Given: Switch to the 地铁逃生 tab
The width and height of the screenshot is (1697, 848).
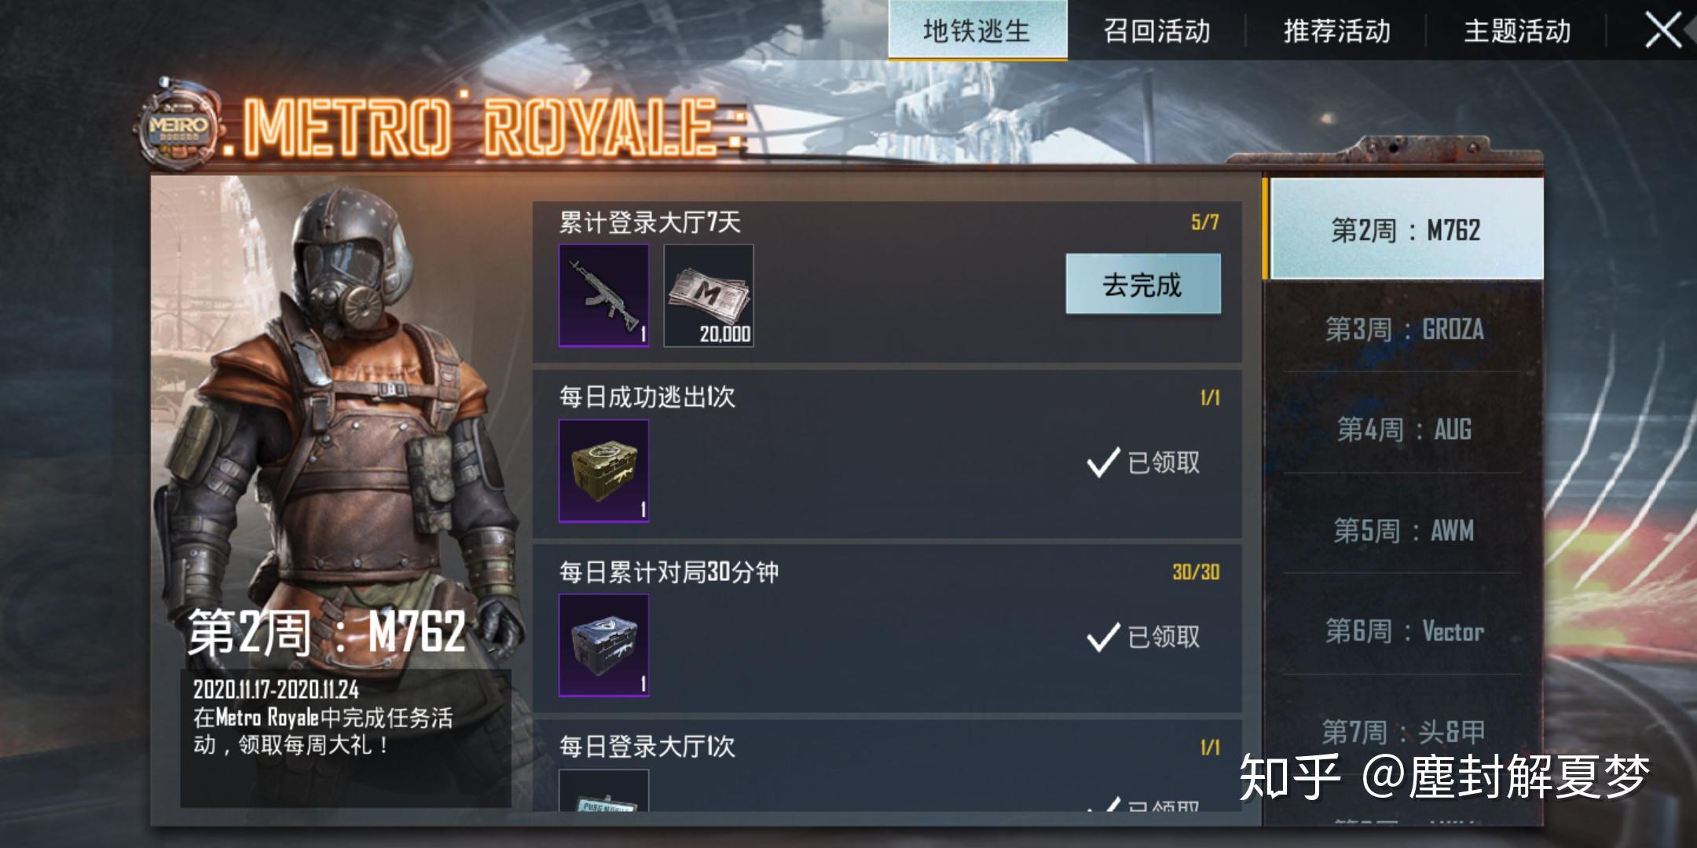Looking at the screenshot, I should click(977, 30).
